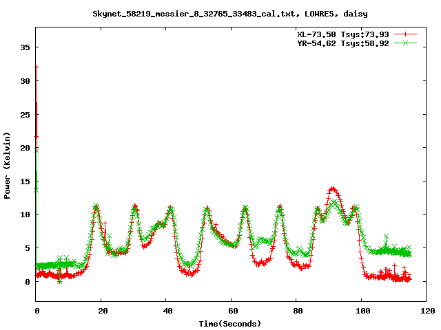
Task: Click the y-axis tick label 35
Action: point(25,47)
